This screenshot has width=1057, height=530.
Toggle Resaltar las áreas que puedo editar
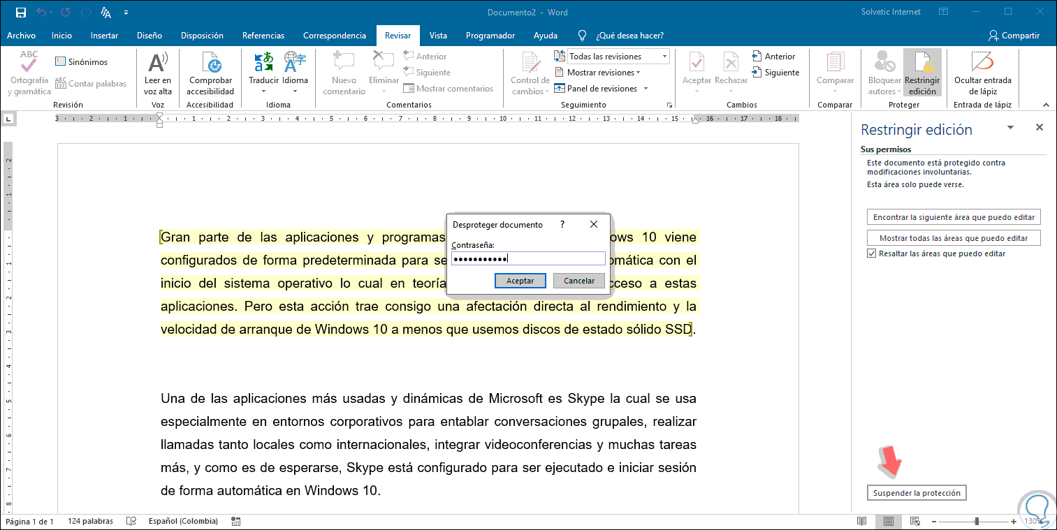pos(871,253)
